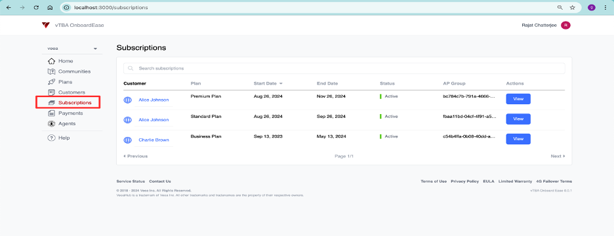Click the site info icon in address bar
Viewport: 614px width, 236px height.
click(x=66, y=7)
